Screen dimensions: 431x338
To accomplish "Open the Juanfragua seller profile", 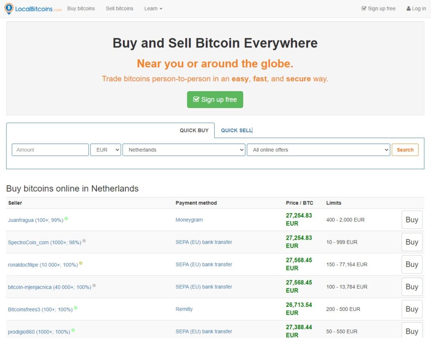I will click(35, 220).
